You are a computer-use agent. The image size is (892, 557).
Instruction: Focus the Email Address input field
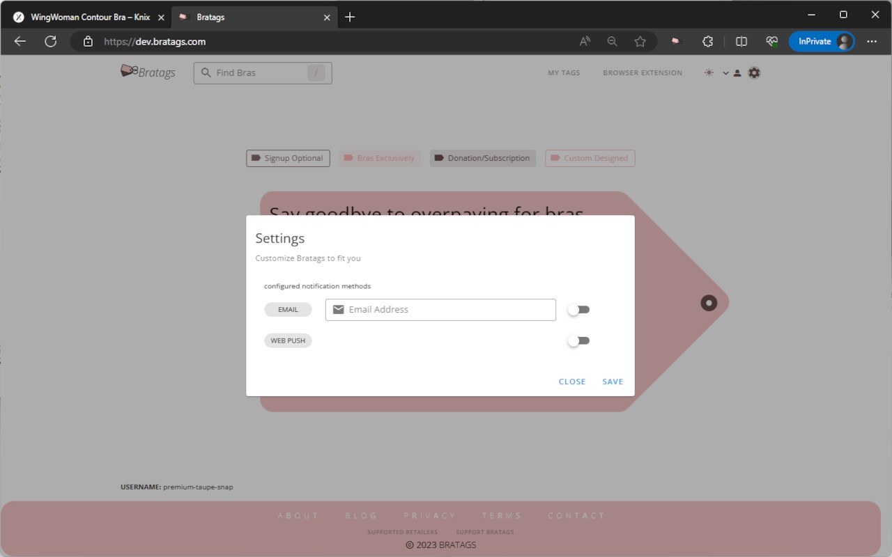(x=440, y=310)
